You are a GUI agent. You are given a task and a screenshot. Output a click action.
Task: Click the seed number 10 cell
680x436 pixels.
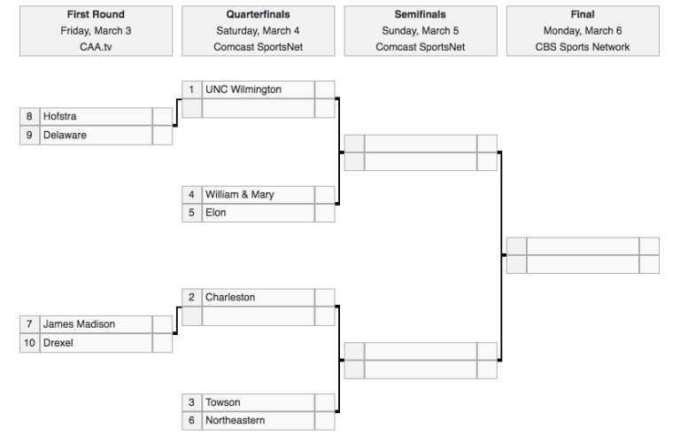(x=30, y=343)
